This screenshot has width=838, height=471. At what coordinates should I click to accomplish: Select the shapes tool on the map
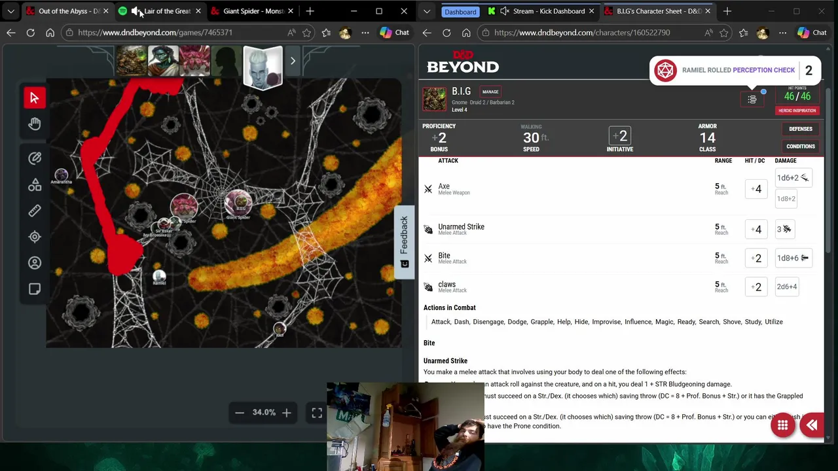pos(35,185)
